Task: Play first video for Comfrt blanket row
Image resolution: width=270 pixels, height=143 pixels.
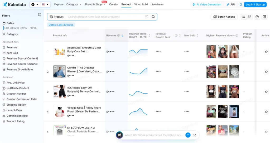Action: point(211,72)
